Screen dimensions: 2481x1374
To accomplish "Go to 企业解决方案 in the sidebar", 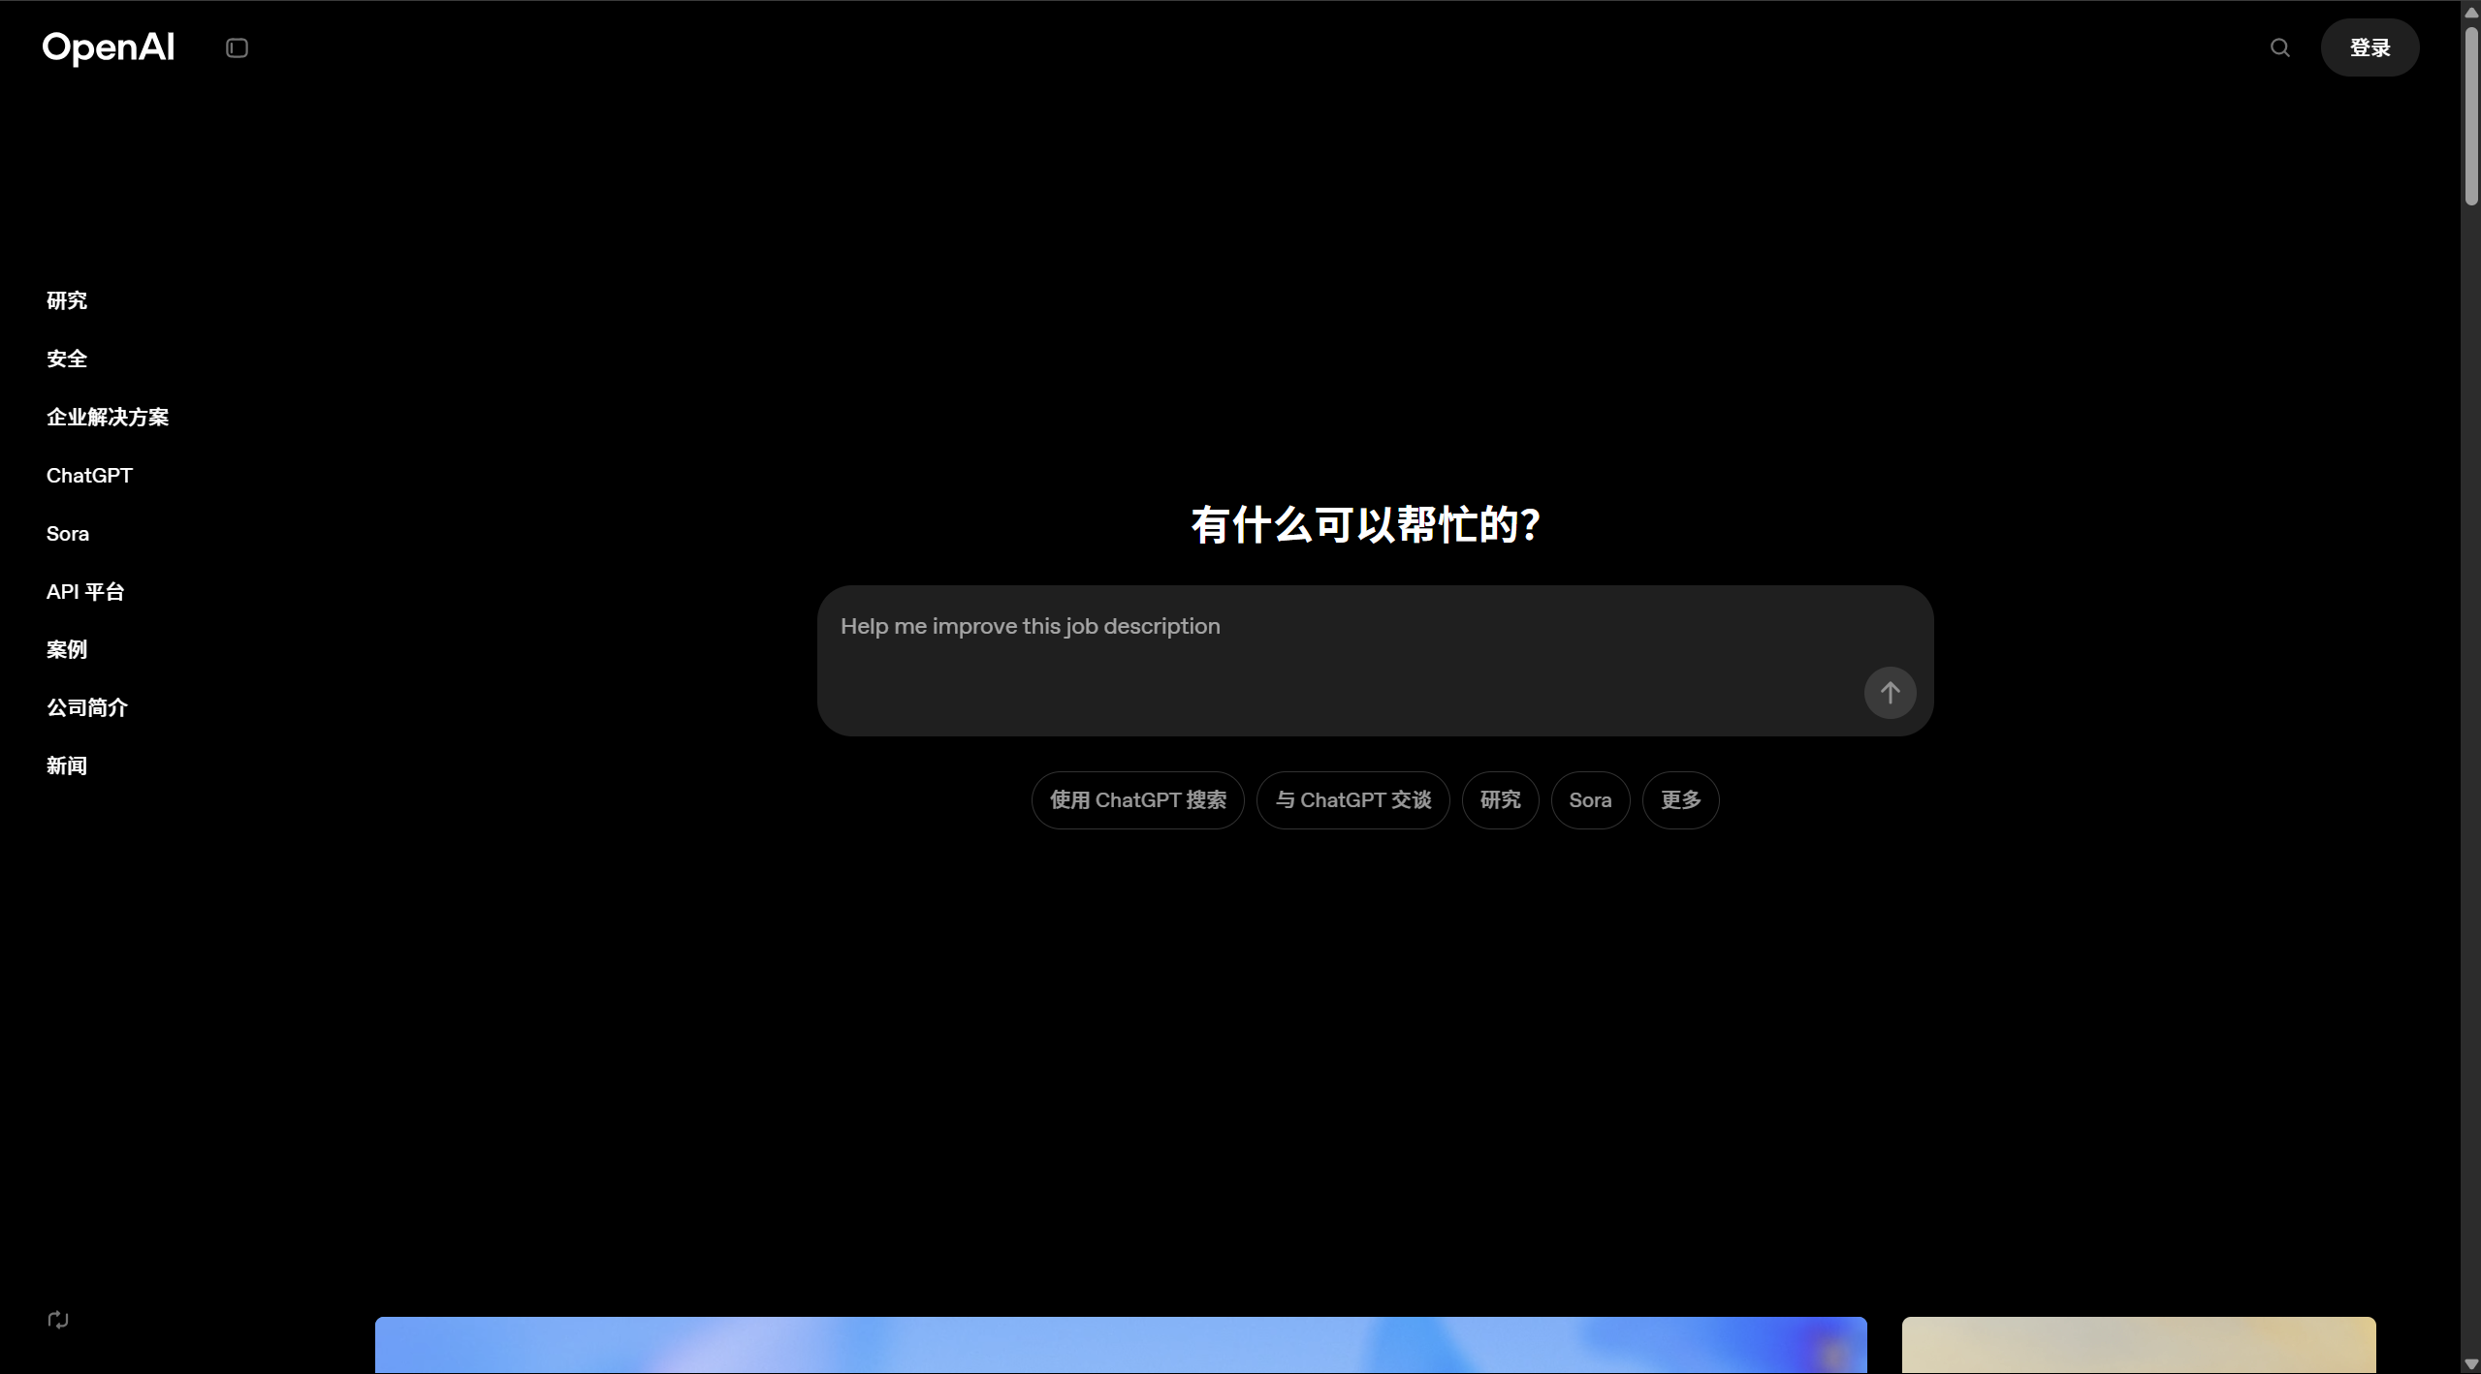I will [x=108, y=417].
